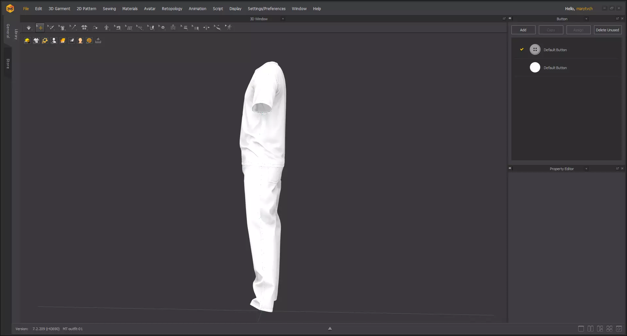Open the 3D Window title dropdown

pos(283,19)
